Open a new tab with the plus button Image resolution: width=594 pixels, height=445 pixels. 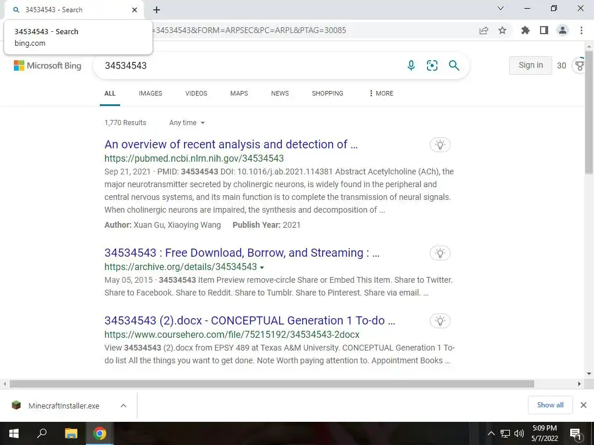click(x=157, y=10)
